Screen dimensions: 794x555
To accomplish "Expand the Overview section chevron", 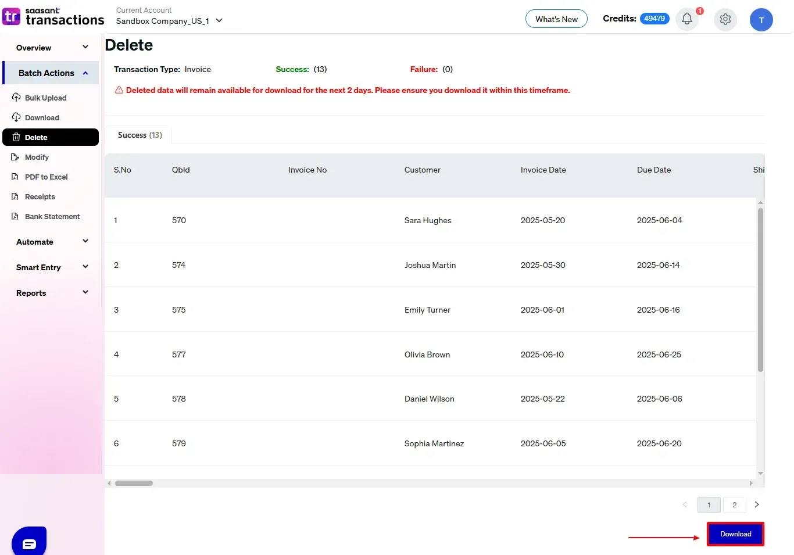I will [85, 47].
